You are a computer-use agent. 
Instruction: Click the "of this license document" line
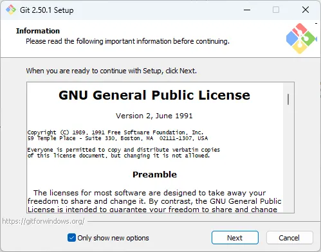(118, 156)
